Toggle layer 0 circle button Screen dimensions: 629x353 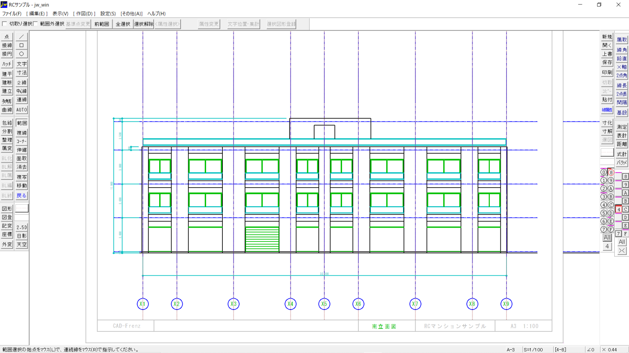coord(604,172)
